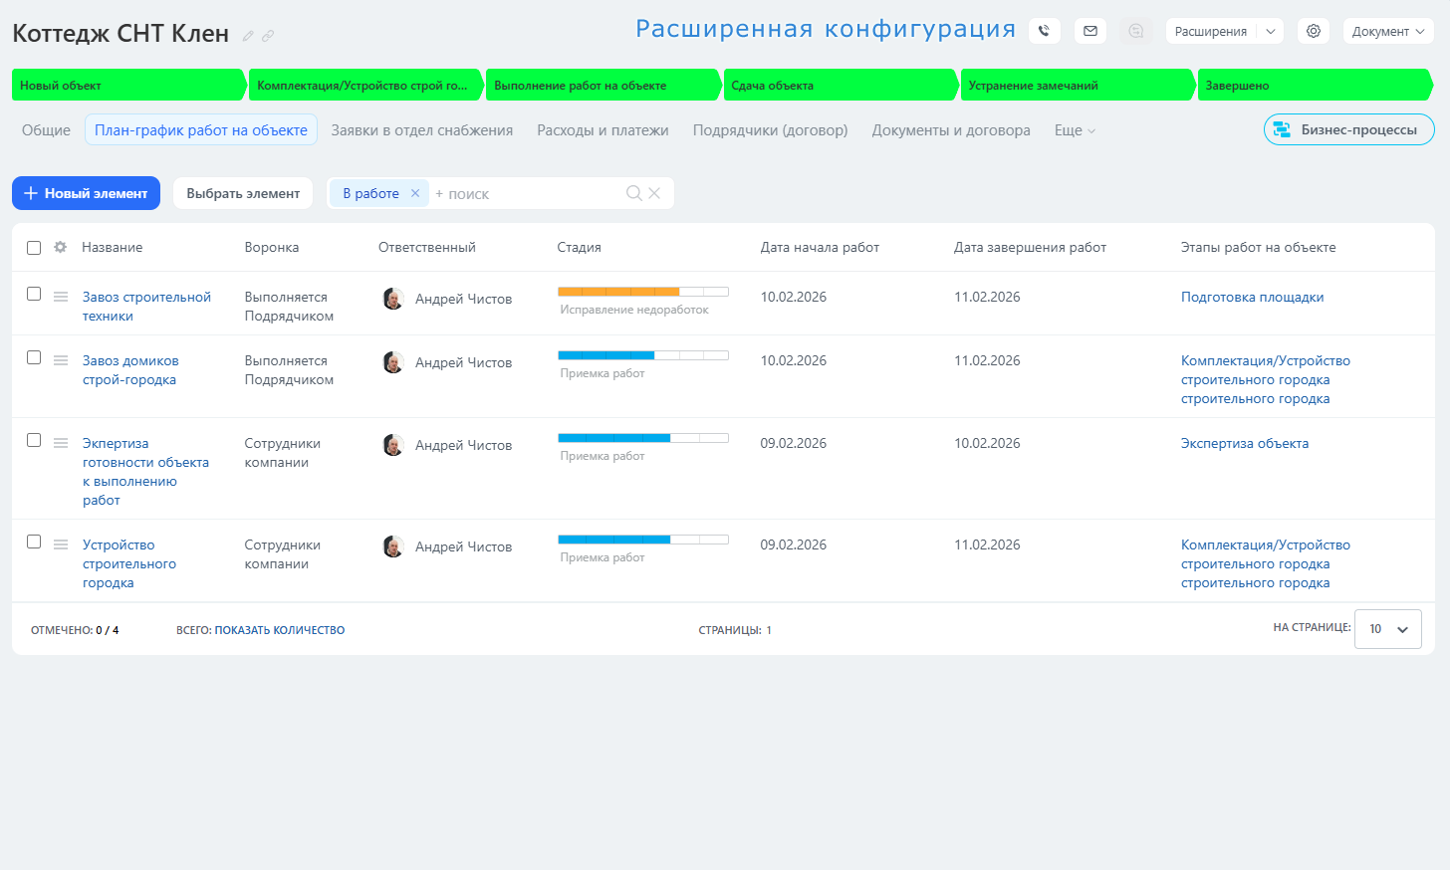Click the search magnifier icon
Image resolution: width=1450 pixels, height=870 pixels.
(x=633, y=193)
